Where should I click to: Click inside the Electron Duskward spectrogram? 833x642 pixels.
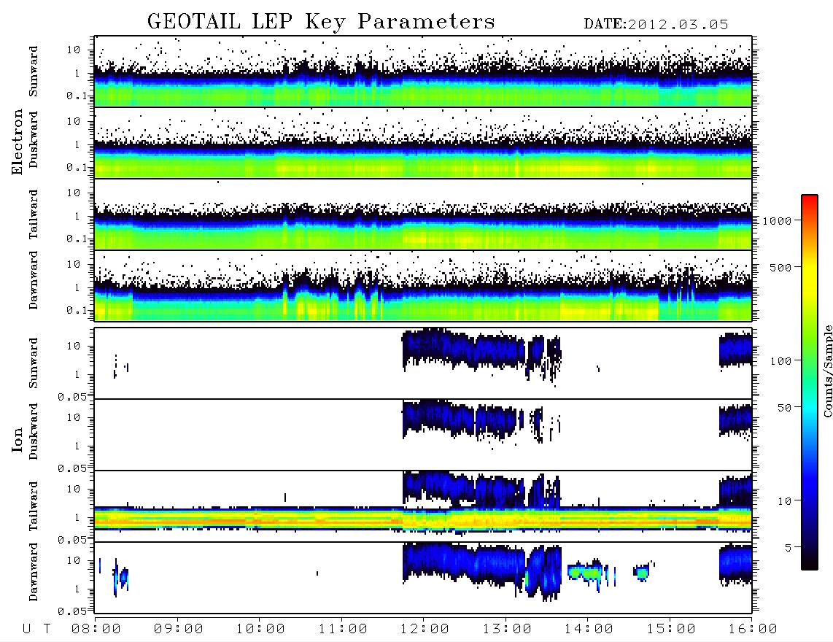[423, 142]
